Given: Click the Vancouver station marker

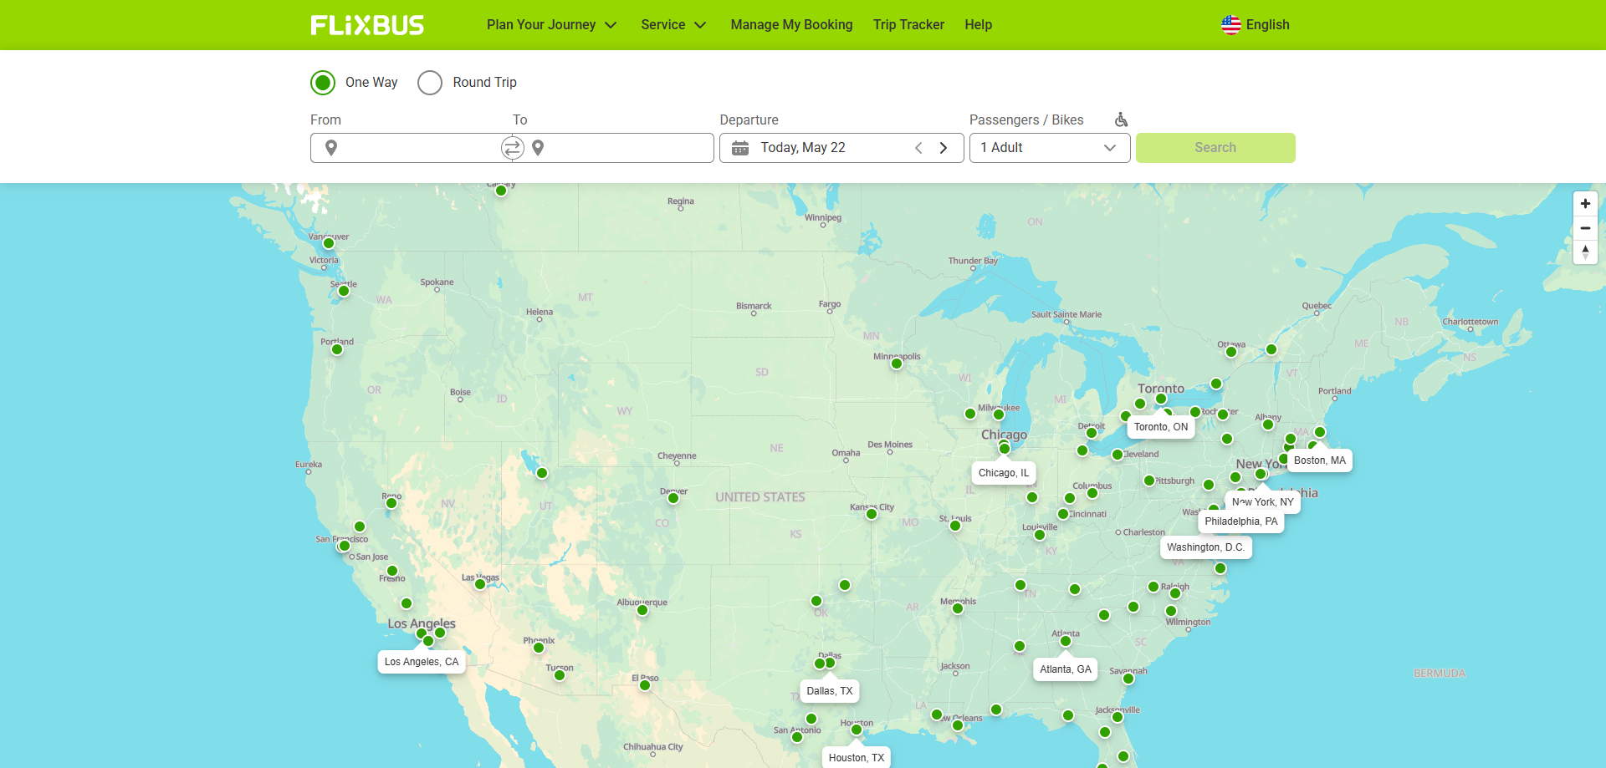Looking at the screenshot, I should click(329, 243).
